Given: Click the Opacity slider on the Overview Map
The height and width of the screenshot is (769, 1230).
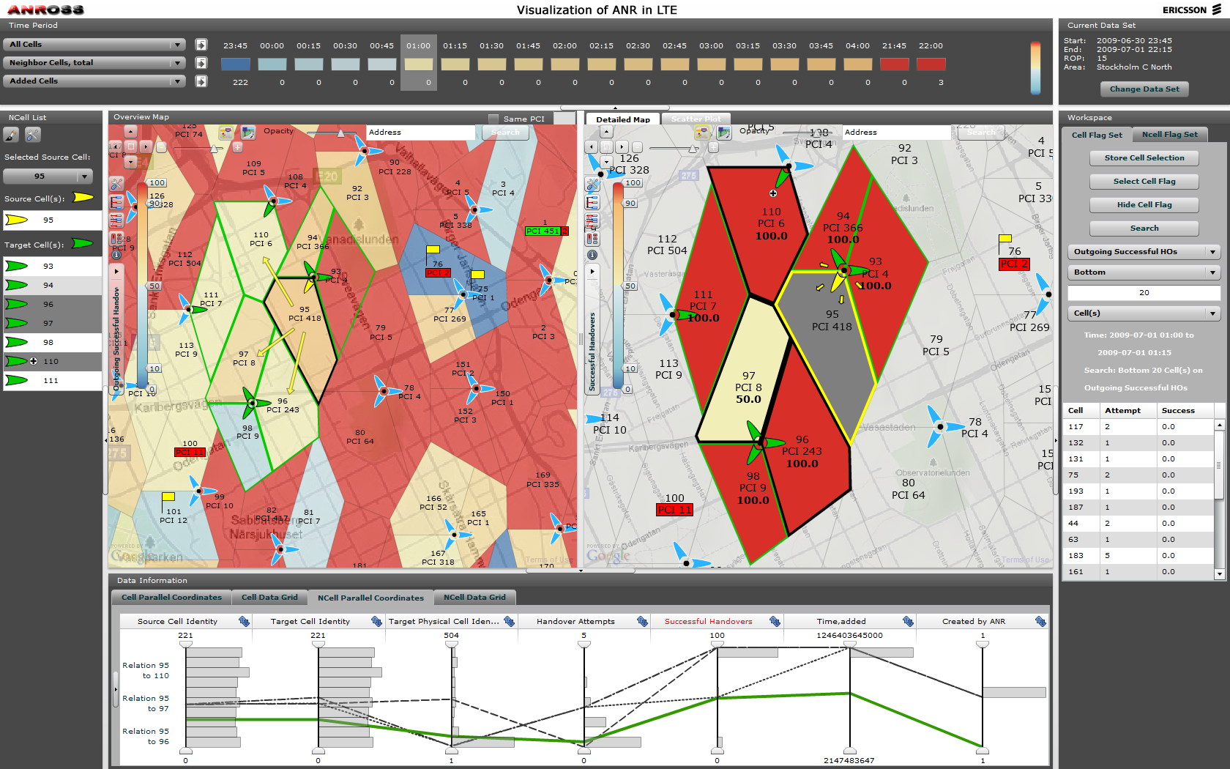Looking at the screenshot, I should click(340, 133).
